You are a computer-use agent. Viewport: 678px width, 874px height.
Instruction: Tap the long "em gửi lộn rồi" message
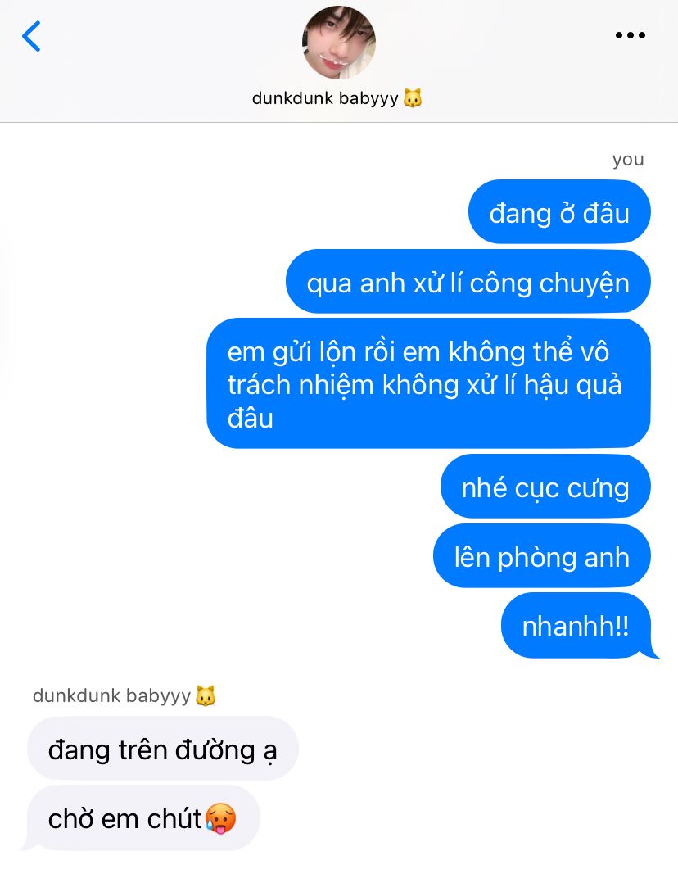tap(428, 383)
